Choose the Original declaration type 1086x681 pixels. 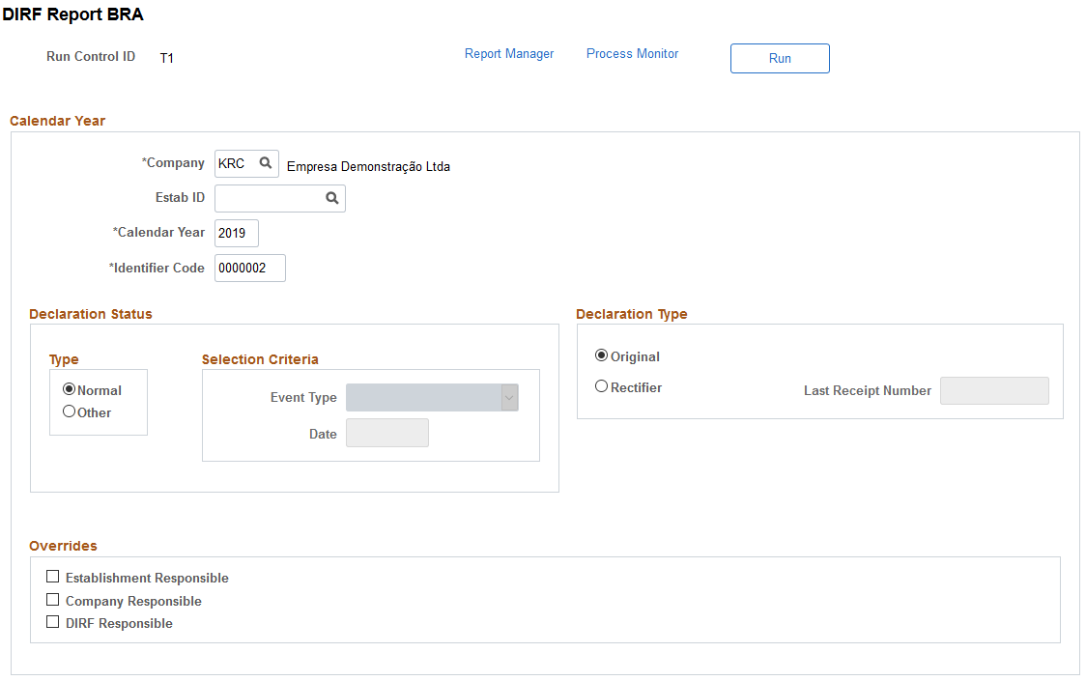pyautogui.click(x=601, y=355)
